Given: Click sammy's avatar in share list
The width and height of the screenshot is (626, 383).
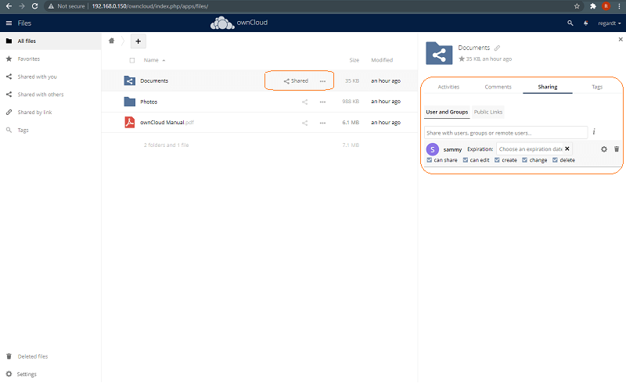Looking at the screenshot, I should coord(433,149).
